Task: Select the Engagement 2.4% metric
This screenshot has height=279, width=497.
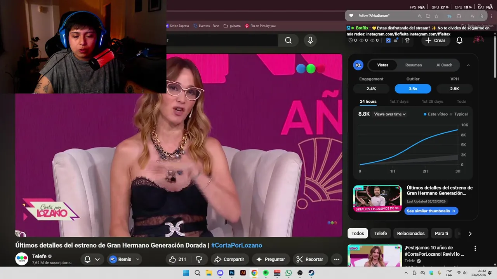Action: click(x=371, y=89)
